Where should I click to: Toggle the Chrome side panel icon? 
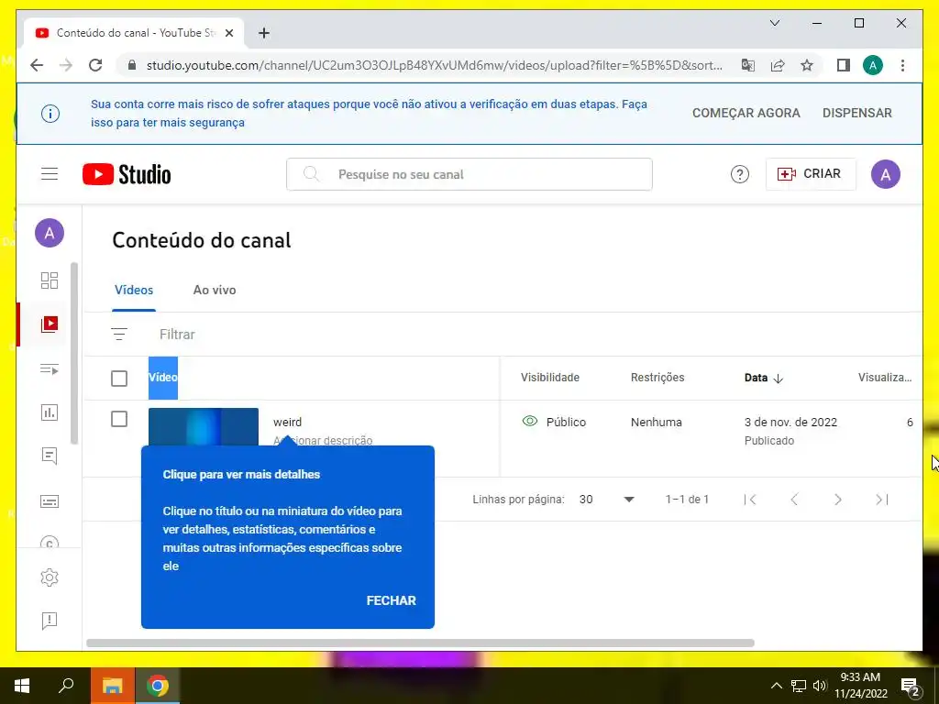tap(844, 65)
